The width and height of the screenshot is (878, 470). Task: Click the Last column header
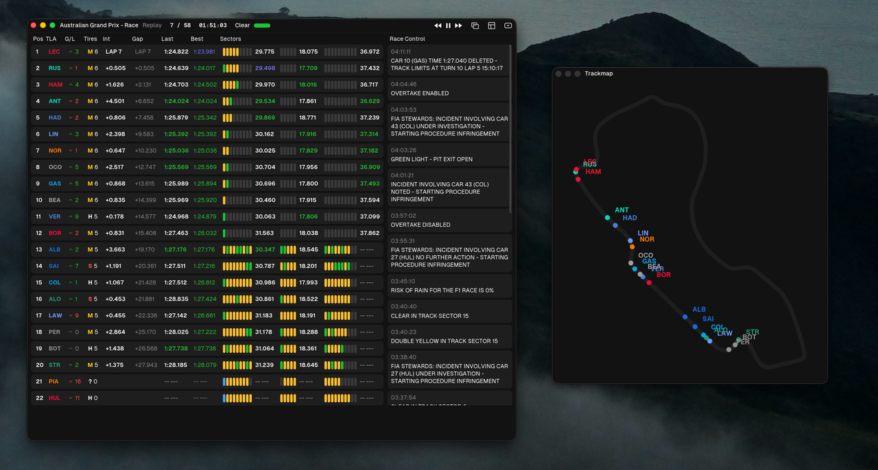(x=167, y=39)
